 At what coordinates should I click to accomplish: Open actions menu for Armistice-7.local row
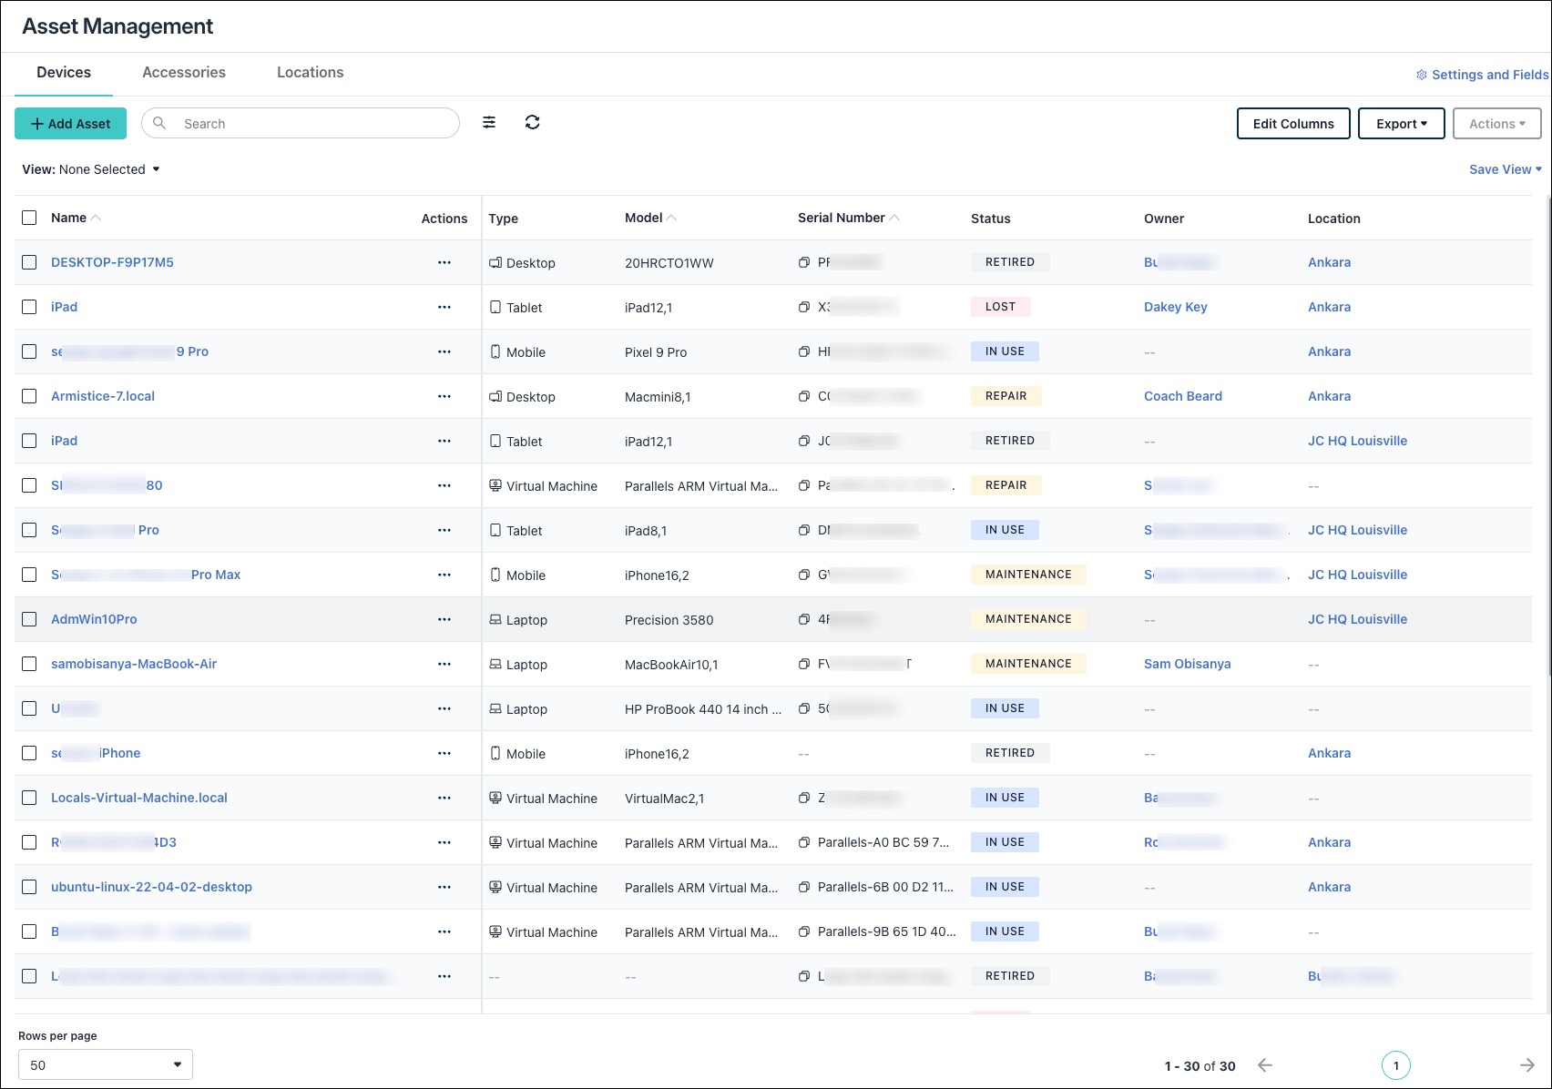tap(444, 396)
